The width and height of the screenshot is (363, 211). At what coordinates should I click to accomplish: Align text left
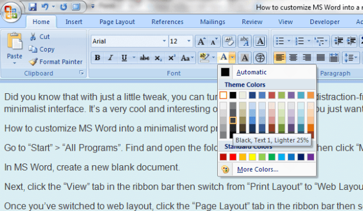pos(279,57)
